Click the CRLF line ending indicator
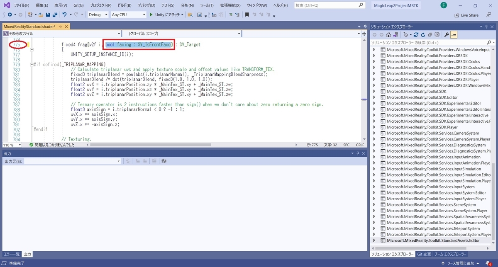This screenshot has width=498, height=267. point(360,145)
